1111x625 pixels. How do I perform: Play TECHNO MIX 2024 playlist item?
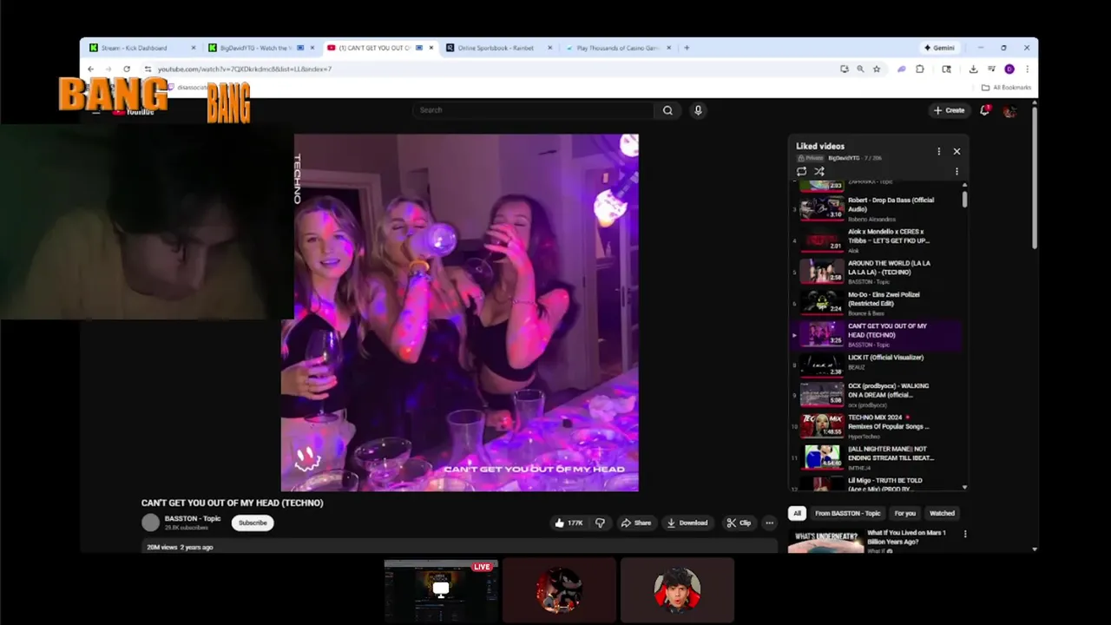pyautogui.click(x=877, y=426)
